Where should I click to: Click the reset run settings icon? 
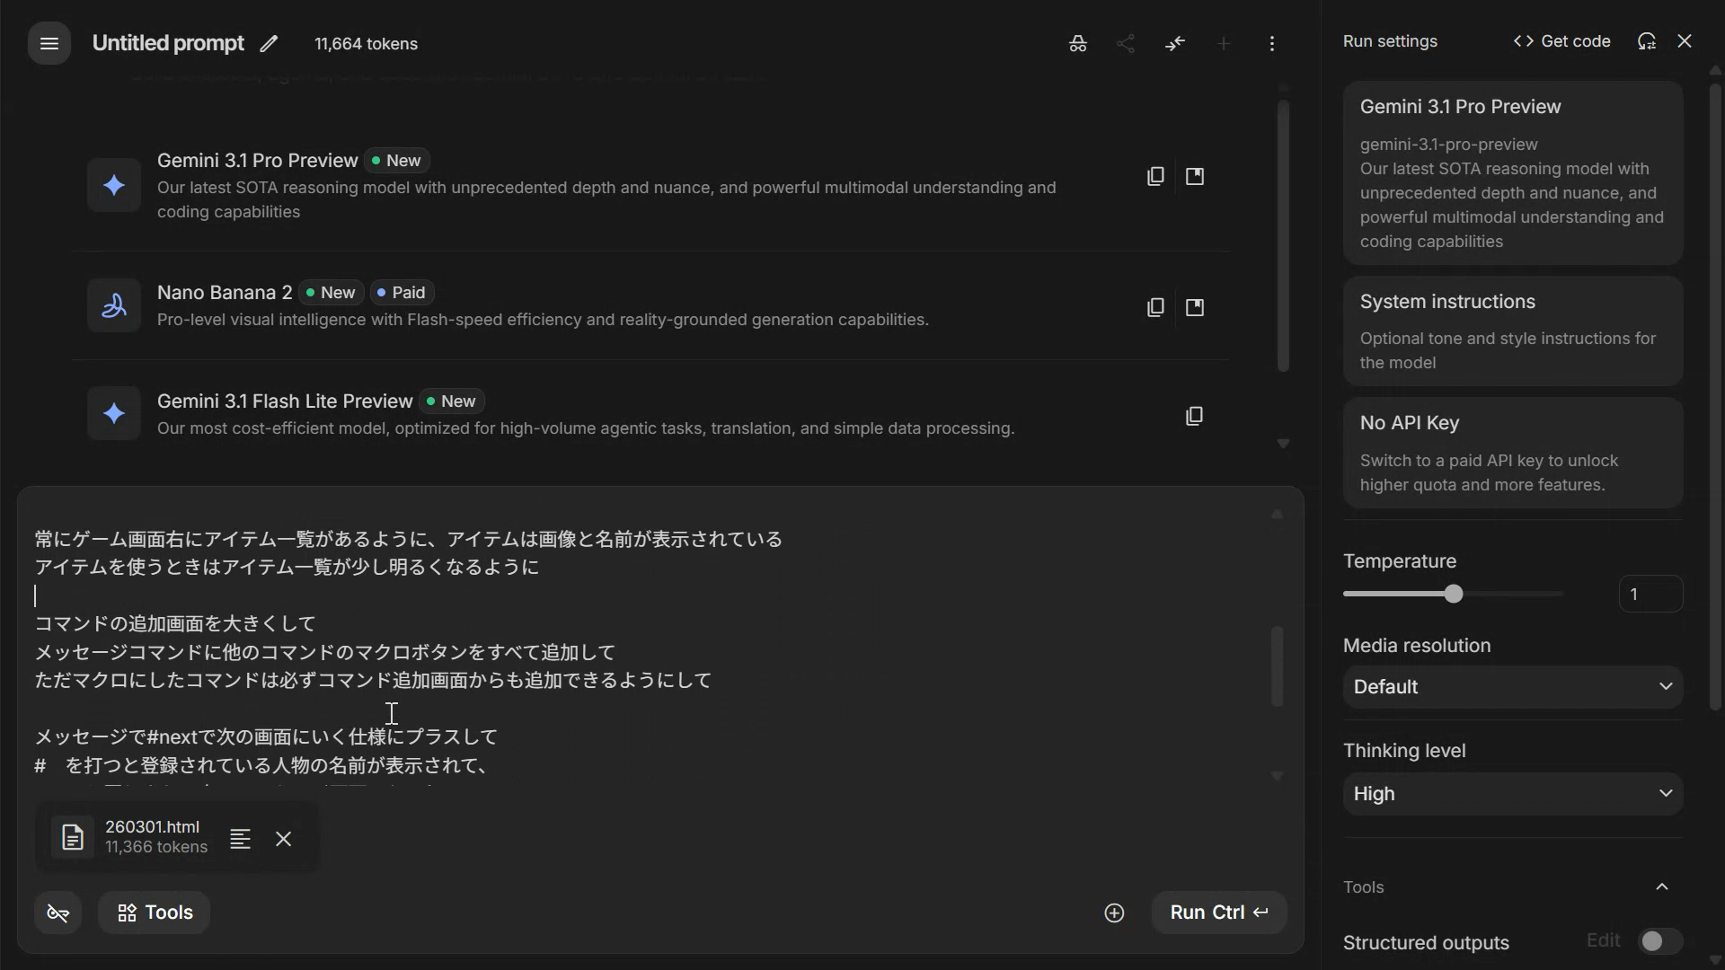click(x=1646, y=41)
